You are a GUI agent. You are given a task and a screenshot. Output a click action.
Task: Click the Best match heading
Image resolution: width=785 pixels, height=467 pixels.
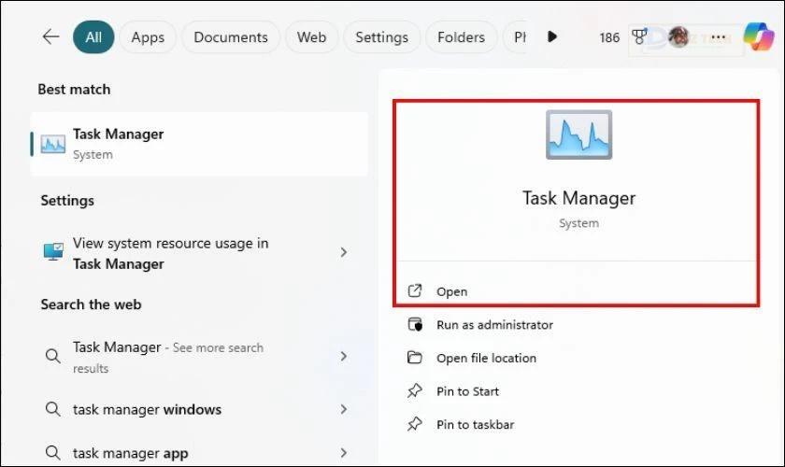[74, 89]
